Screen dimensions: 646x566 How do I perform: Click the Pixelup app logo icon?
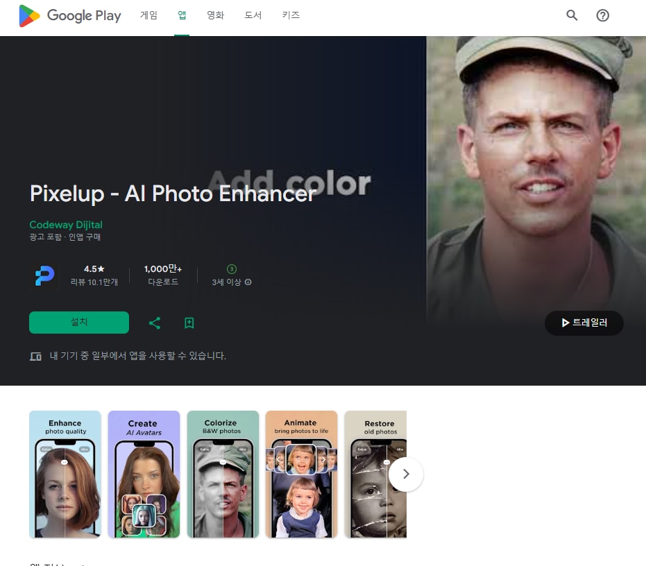44,275
